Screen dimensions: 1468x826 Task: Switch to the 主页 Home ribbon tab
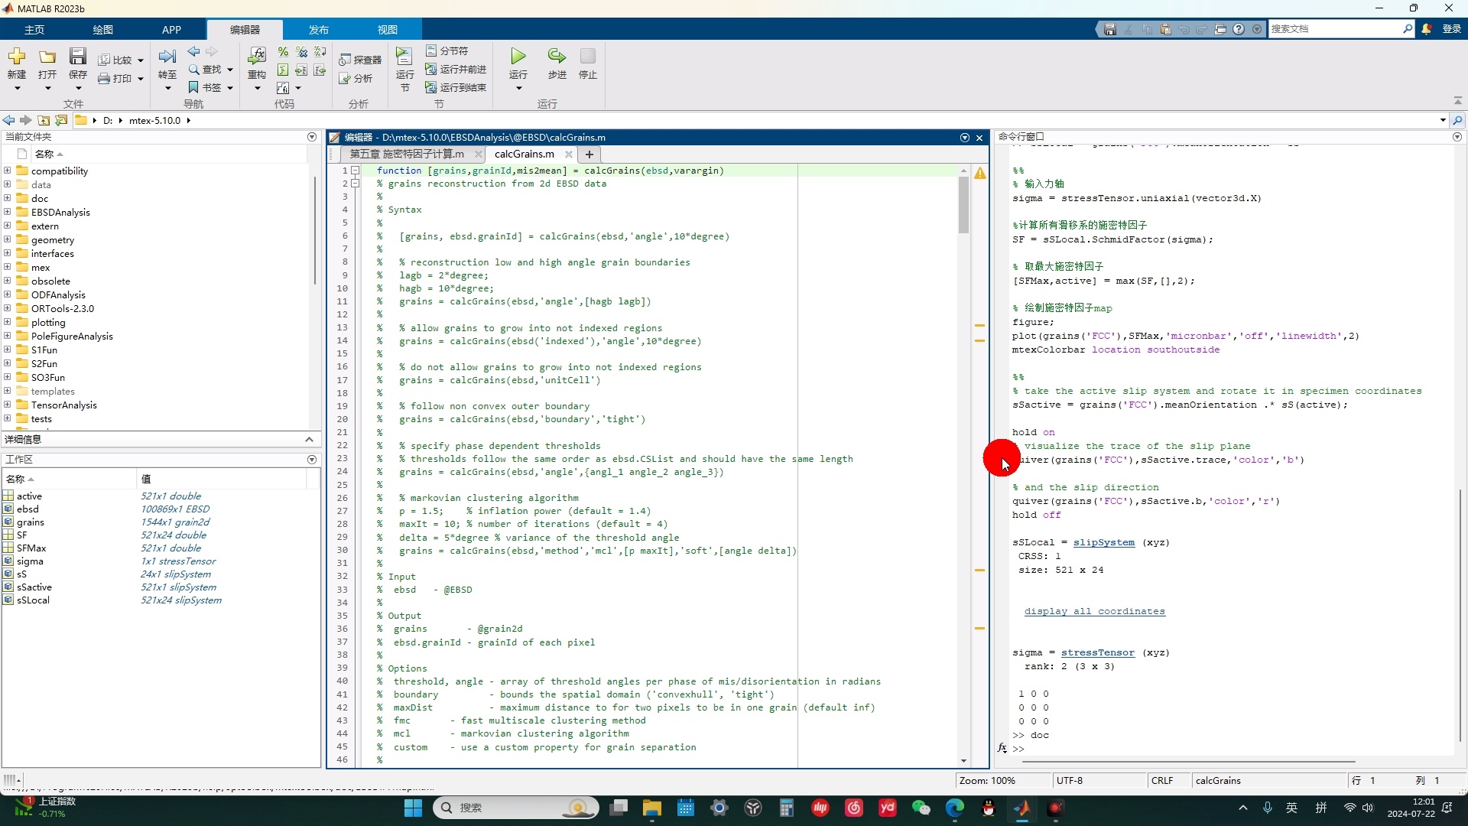point(34,30)
